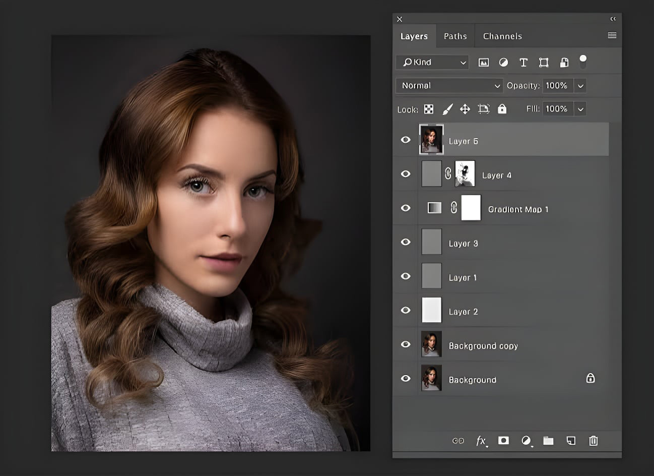The width and height of the screenshot is (654, 476).
Task: Hide Layer 3 with eye icon
Action: [x=406, y=242]
